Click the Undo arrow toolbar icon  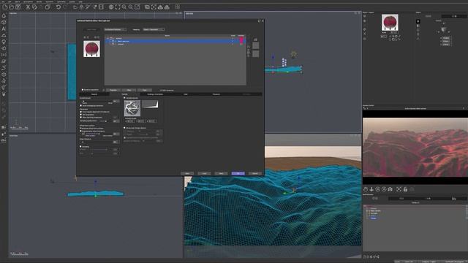click(58, 7)
